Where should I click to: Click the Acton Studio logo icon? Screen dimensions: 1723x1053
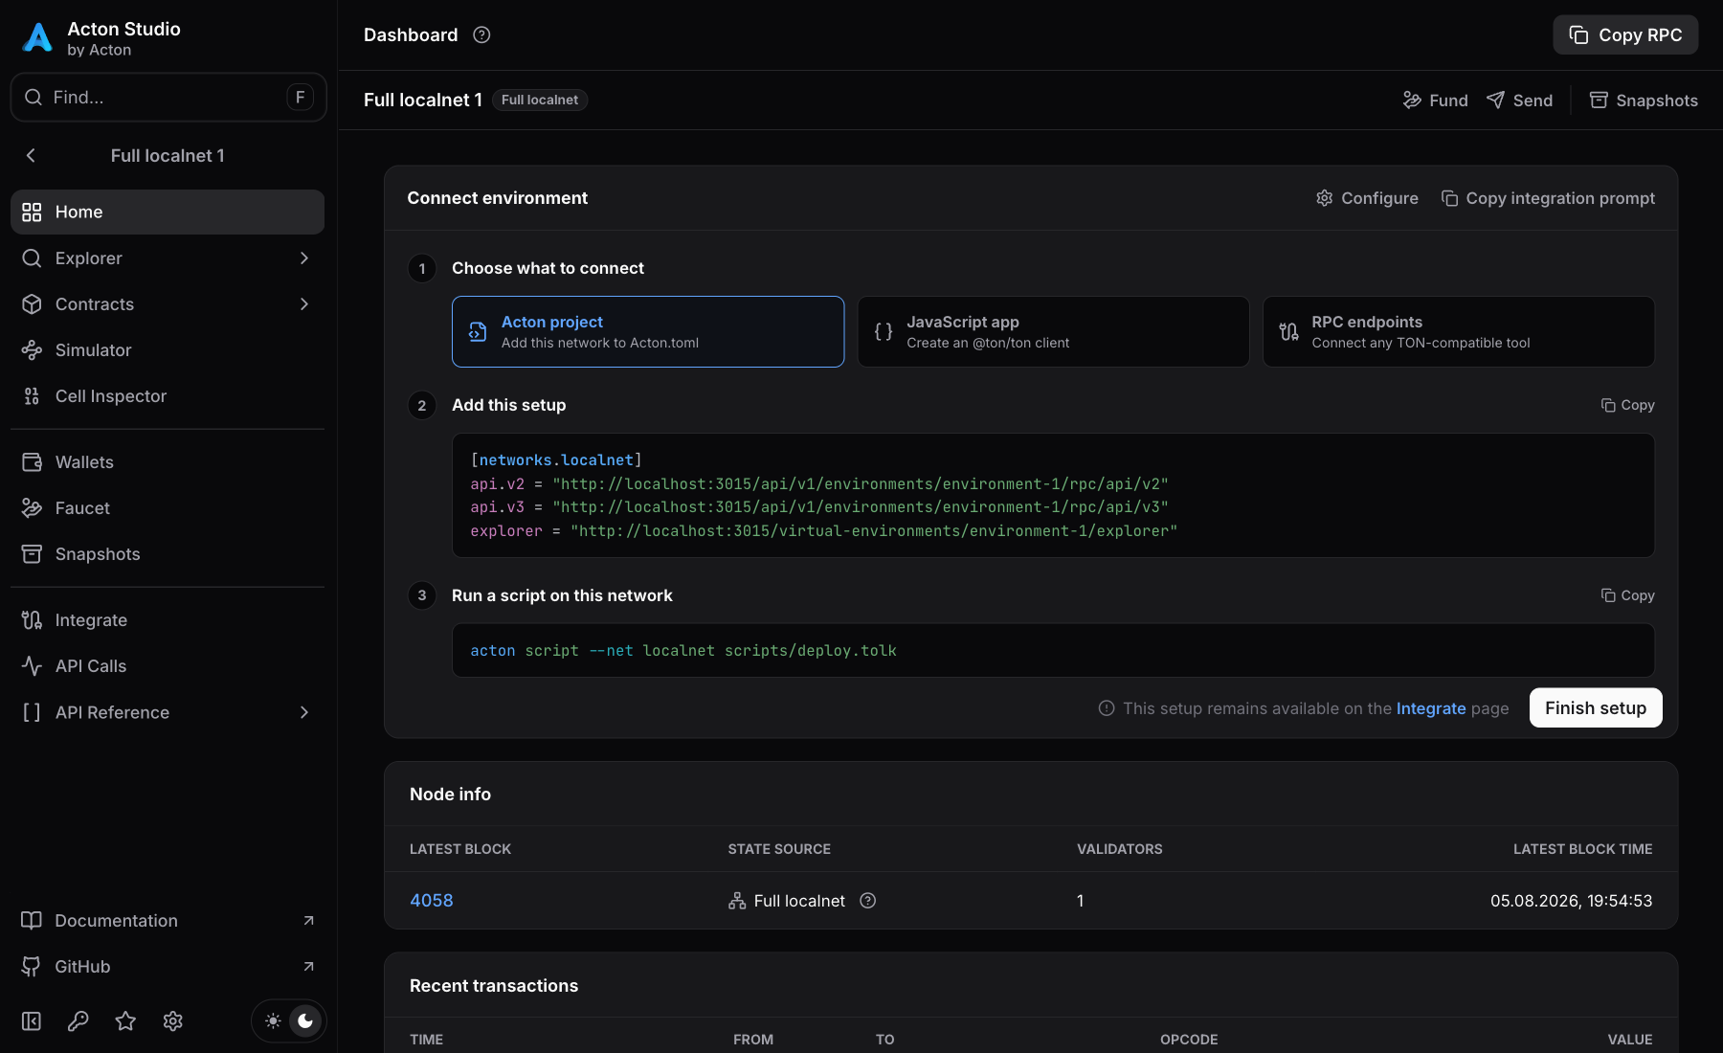click(37, 37)
